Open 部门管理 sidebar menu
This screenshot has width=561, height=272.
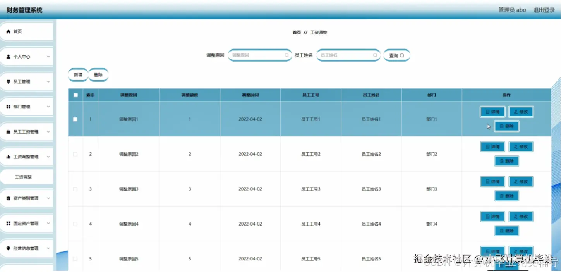coord(26,107)
